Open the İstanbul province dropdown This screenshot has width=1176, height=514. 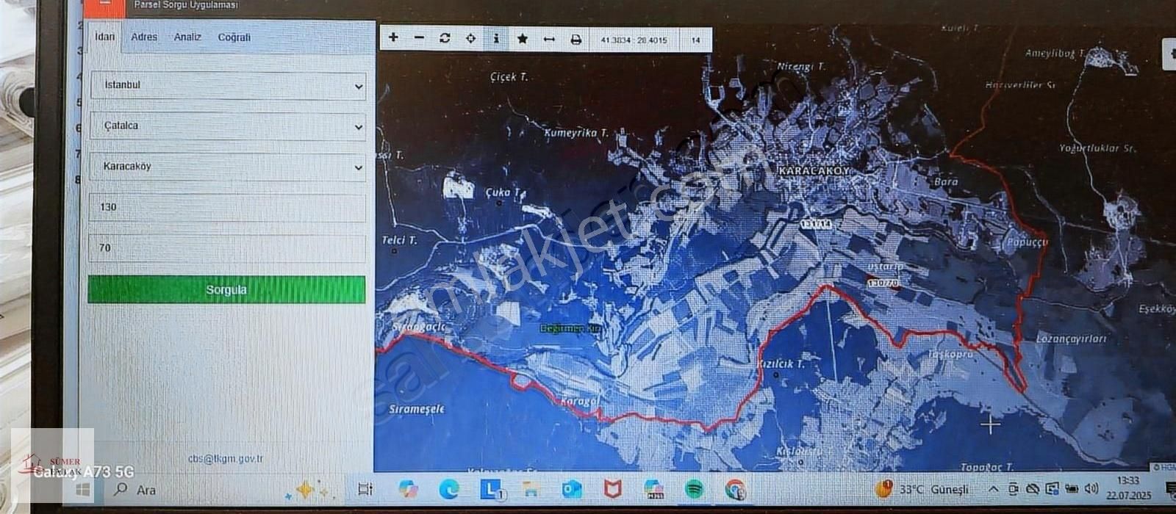[228, 86]
